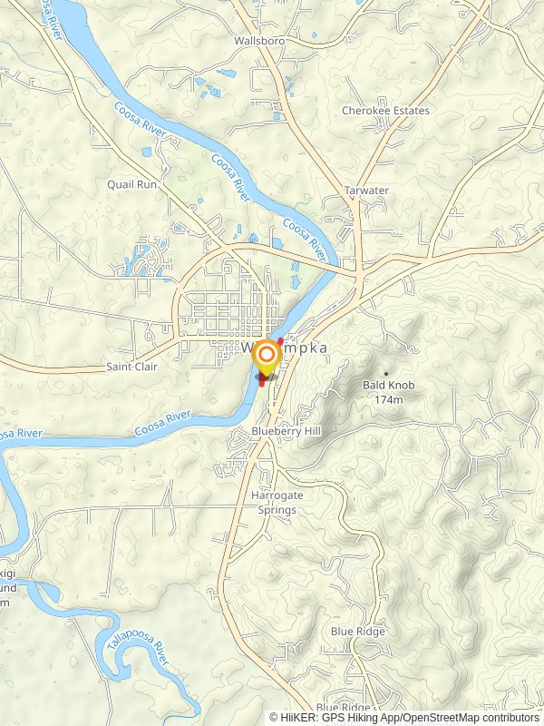Click the blue lake beside Wallsboro road
Viewport: 544px width, 726px height.
(226, 73)
